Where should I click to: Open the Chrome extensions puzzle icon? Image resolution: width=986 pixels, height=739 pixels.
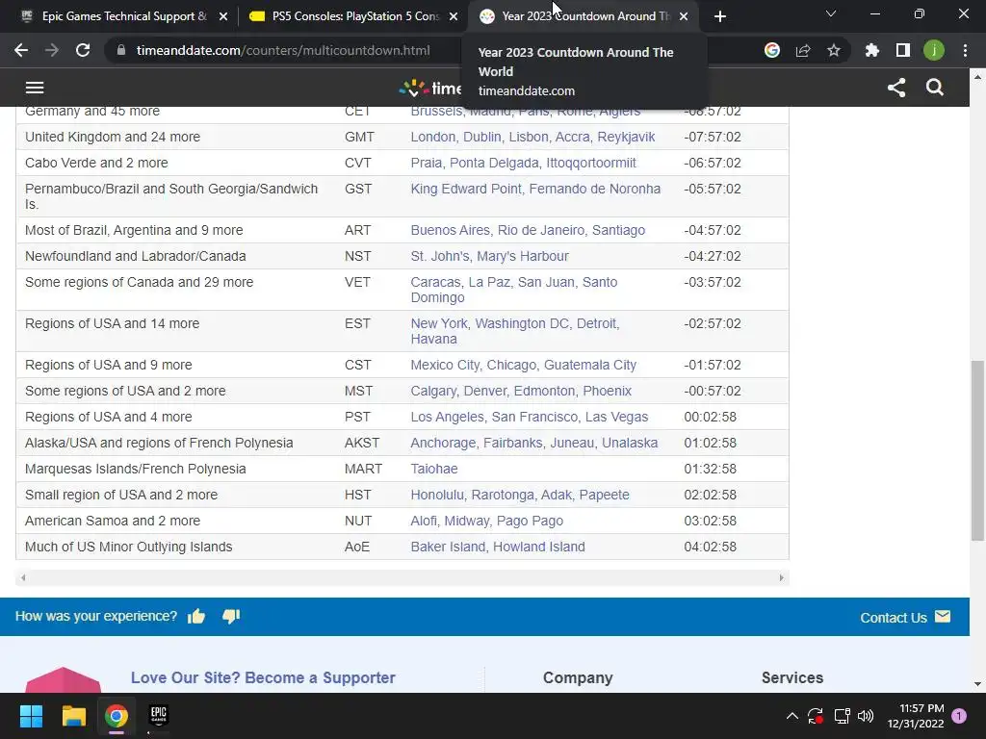tap(871, 50)
